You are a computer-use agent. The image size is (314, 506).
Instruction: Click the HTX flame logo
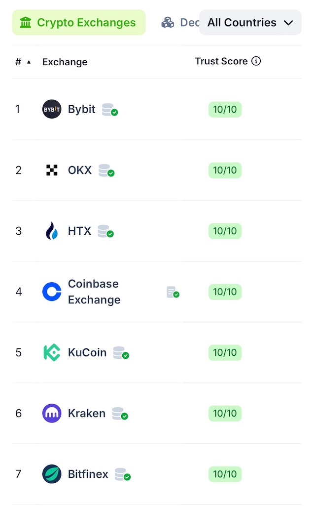pos(51,231)
